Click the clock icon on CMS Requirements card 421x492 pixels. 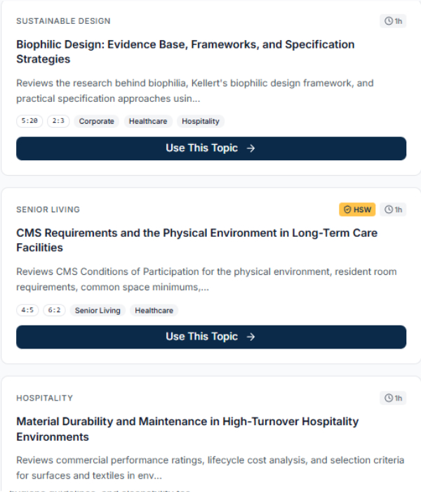point(389,209)
